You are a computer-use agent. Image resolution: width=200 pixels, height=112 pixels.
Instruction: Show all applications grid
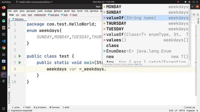[x=3, y=109]
